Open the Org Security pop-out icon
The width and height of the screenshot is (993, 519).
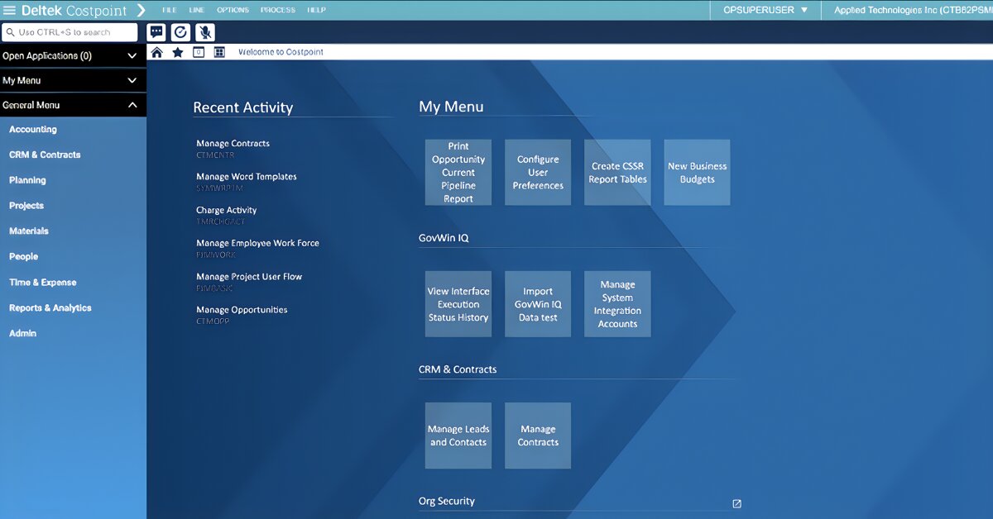736,503
